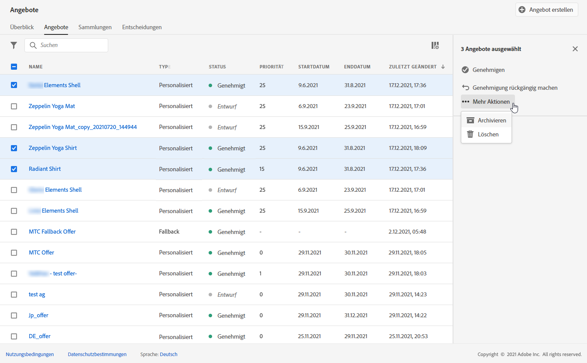Close the selected offers side panel
The image size is (587, 363).
click(575, 49)
